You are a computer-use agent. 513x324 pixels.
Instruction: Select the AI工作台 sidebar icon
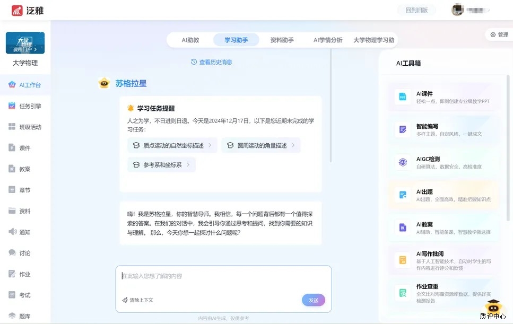point(12,85)
